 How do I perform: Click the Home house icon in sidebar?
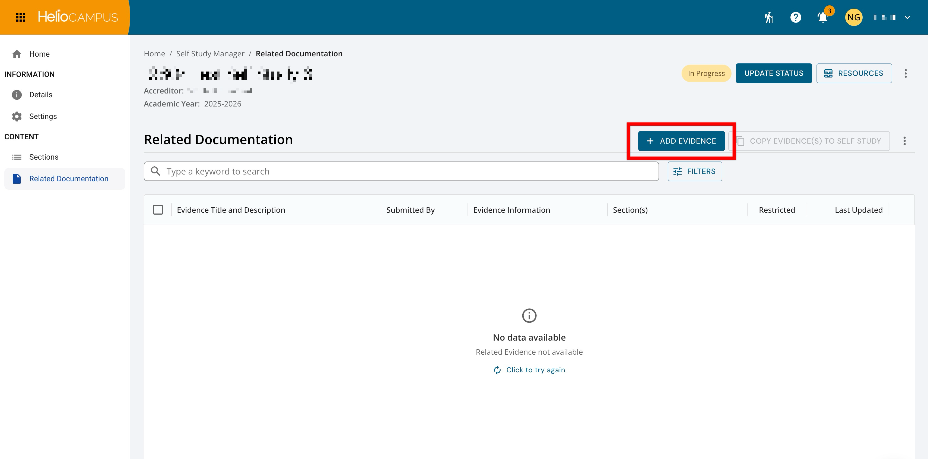(17, 54)
